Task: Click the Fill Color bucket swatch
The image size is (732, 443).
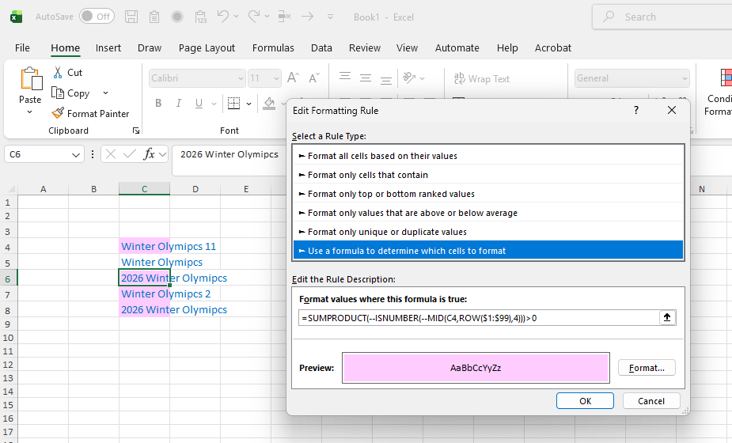Action: (269, 103)
